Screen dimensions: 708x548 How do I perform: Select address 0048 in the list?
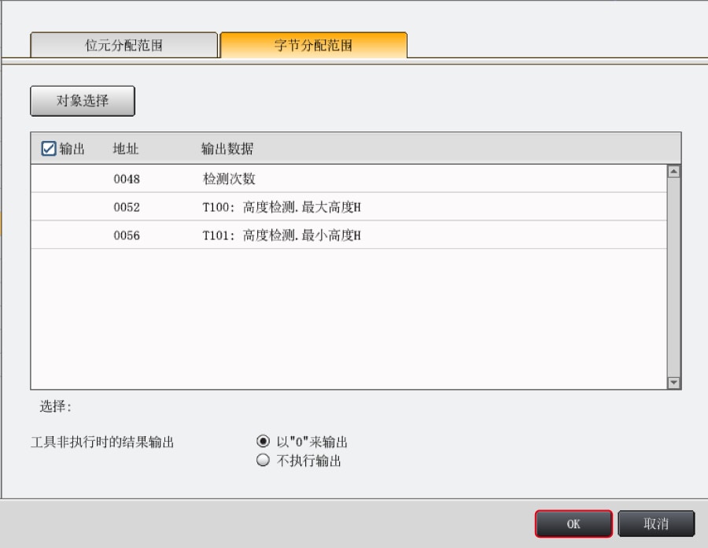127,179
